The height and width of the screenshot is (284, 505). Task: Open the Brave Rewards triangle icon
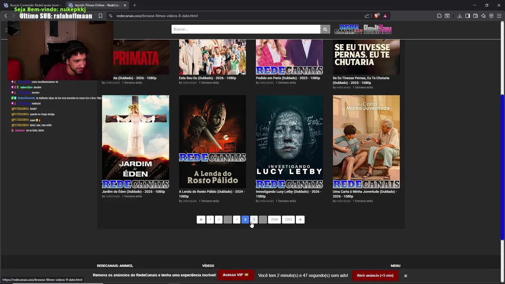pos(385,16)
